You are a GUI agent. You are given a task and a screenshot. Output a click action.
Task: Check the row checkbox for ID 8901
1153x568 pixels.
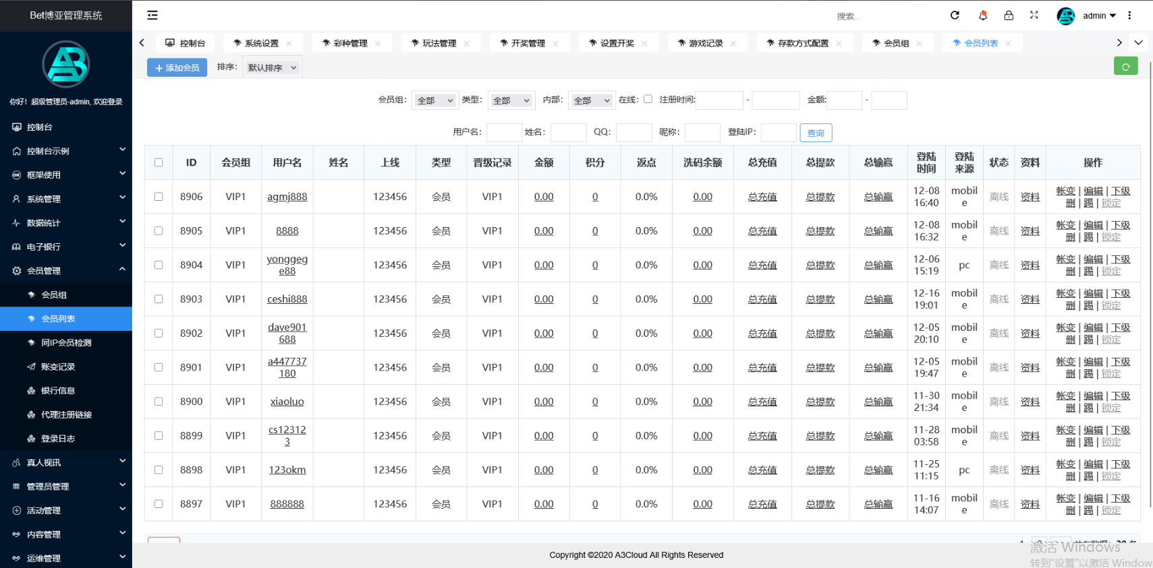(x=159, y=367)
